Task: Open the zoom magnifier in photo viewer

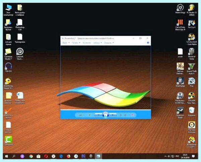Action: pyautogui.click(x=81, y=115)
